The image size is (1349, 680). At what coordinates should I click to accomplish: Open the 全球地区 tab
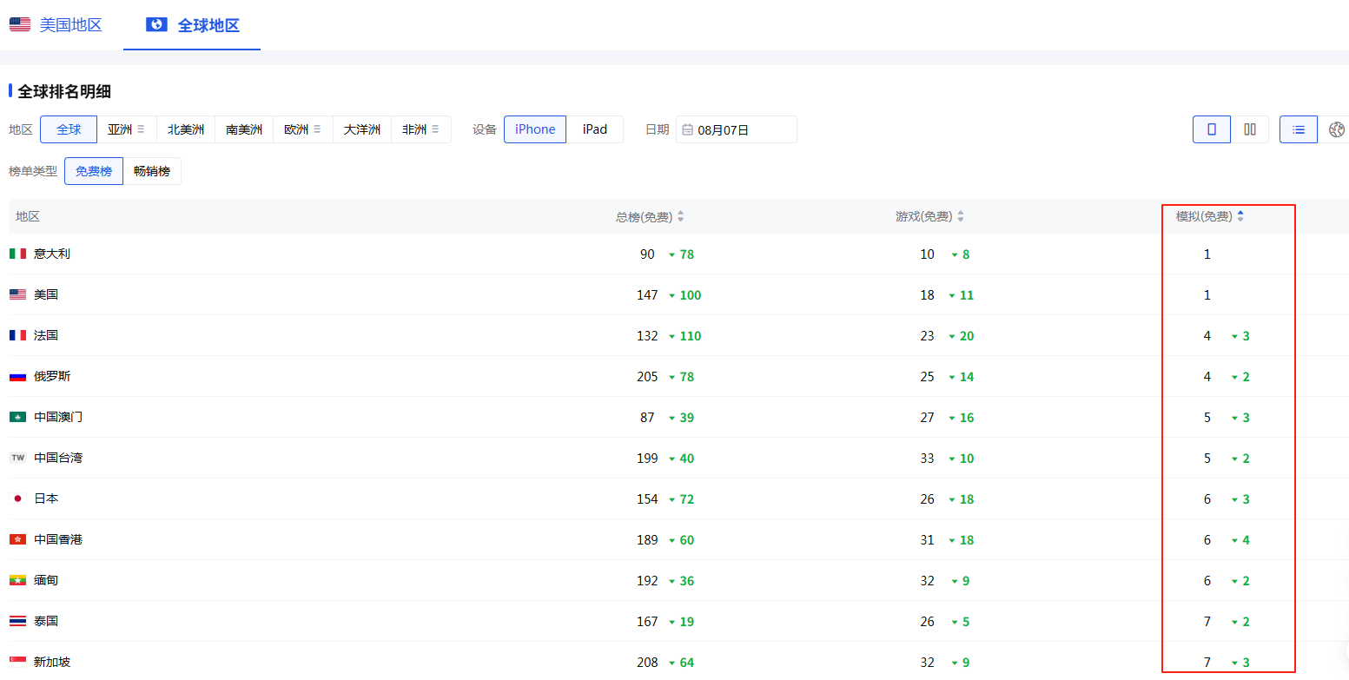[193, 25]
